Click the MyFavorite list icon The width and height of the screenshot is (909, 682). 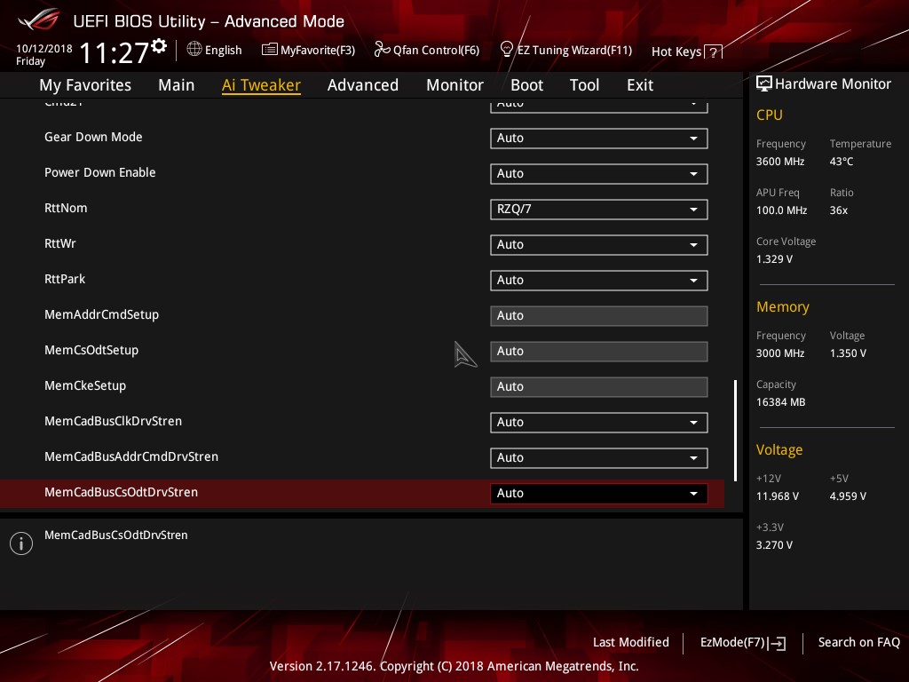tap(269, 50)
